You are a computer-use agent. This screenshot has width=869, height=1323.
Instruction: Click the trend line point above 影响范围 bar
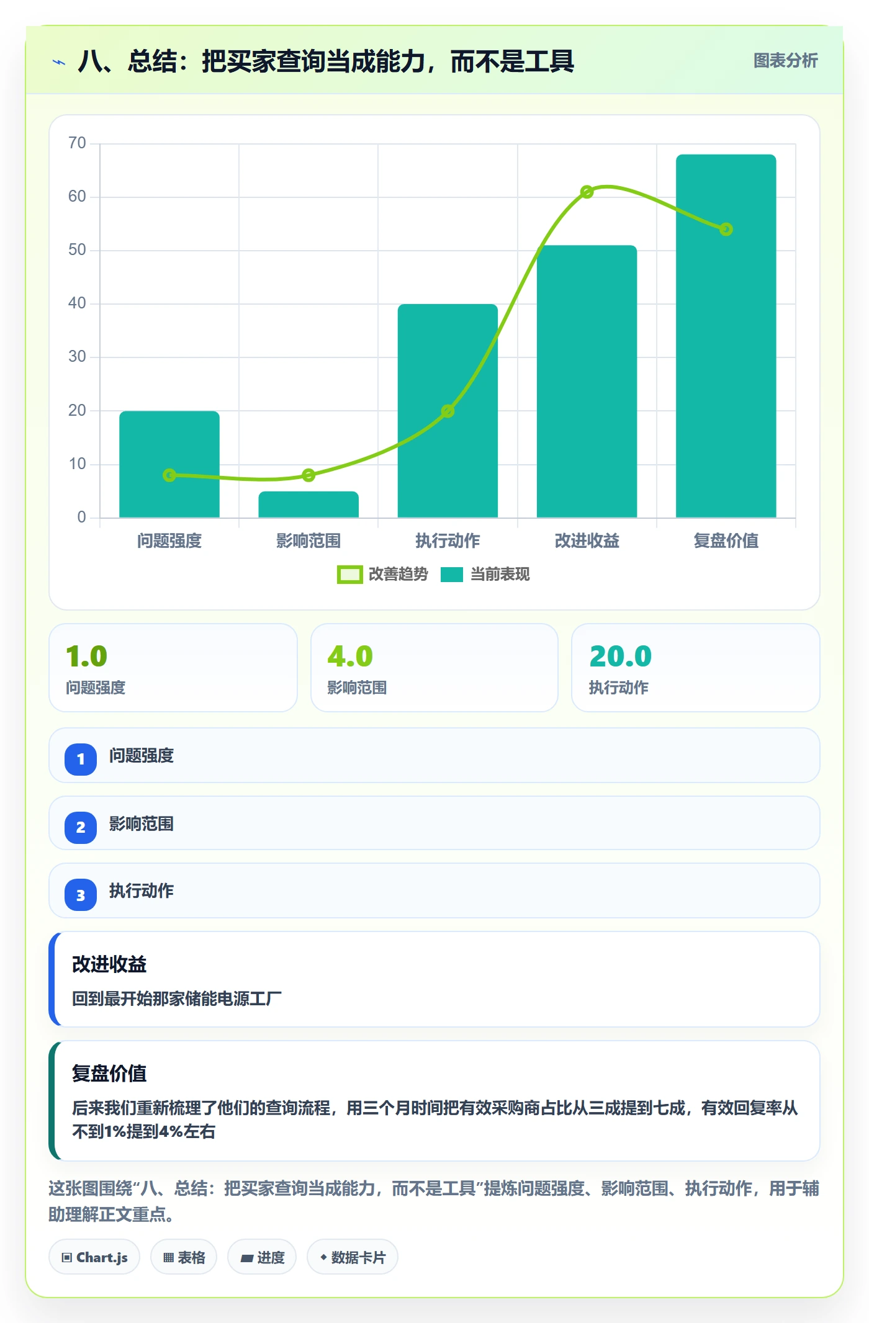(x=308, y=475)
